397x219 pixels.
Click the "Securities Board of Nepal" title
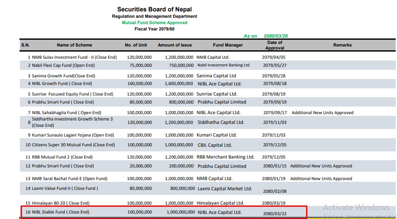[154, 9]
